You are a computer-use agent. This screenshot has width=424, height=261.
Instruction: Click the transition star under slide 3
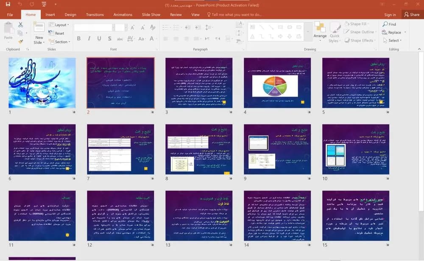click(x=231, y=112)
